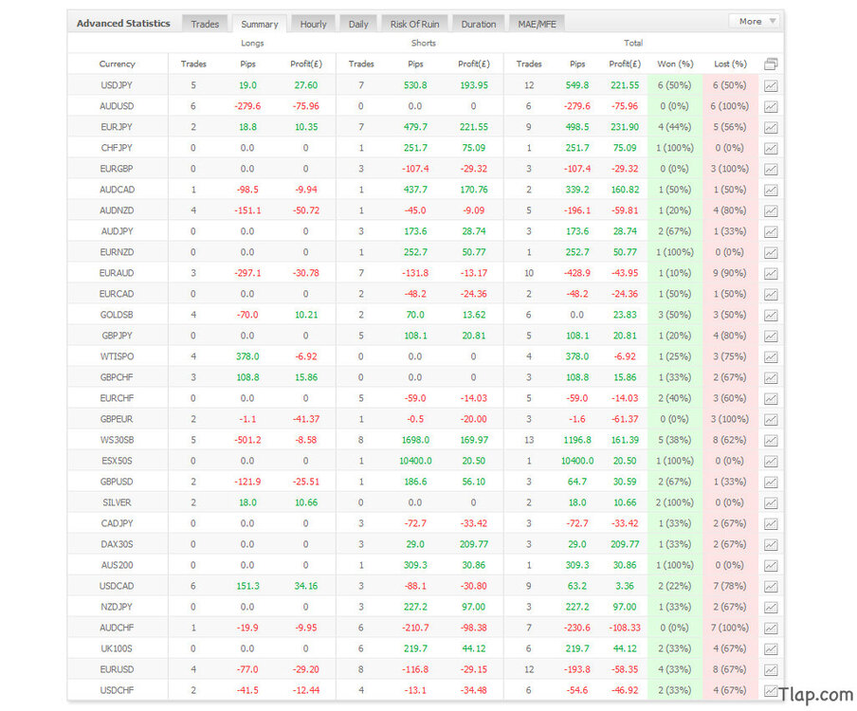Open chart icon for EURCHF row
This screenshot has height=711, width=857.
pyautogui.click(x=771, y=399)
